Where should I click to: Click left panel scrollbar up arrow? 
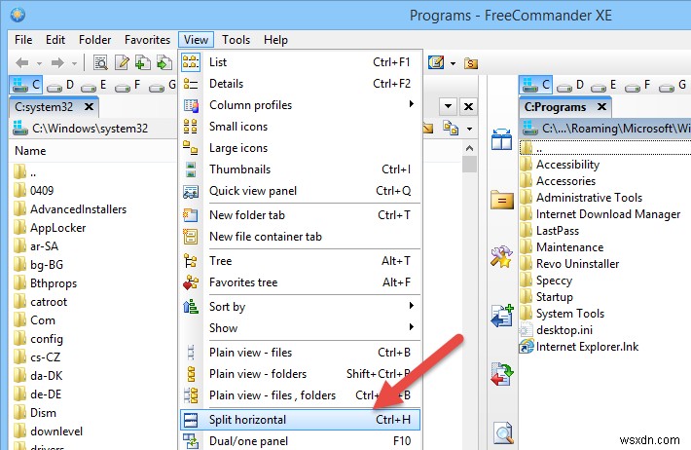click(469, 148)
